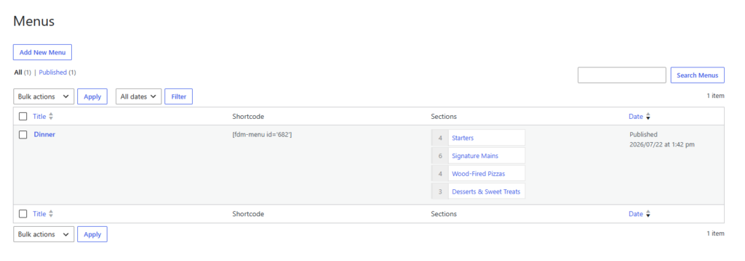Screen dimensions: 745x261
Task: Open the All dates dropdown
Action: [139, 96]
